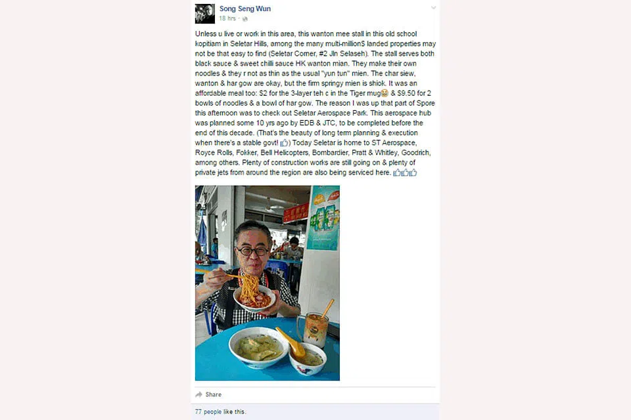Image resolution: width=631 pixels, height=420 pixels.
Task: Click first thumbs-up emoji ending the post
Action: [397, 173]
